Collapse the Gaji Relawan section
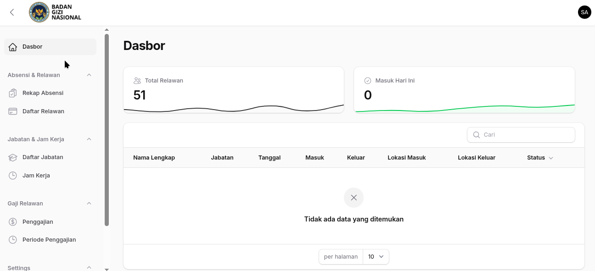This screenshot has height=271, width=595. point(89,203)
